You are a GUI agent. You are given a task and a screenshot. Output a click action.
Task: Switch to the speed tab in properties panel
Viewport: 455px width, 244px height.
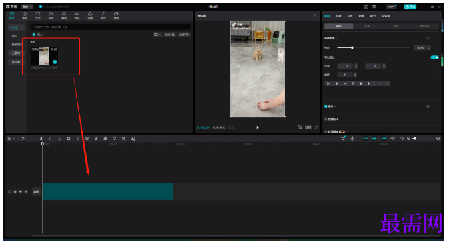pos(350,16)
